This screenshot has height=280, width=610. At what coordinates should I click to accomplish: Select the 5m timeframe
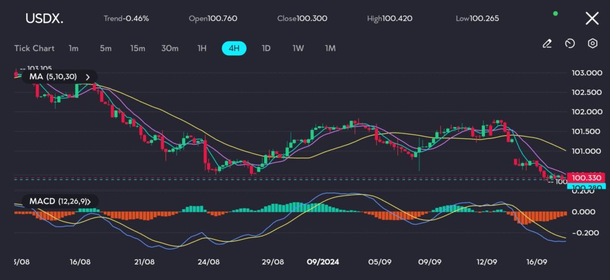pyautogui.click(x=105, y=48)
